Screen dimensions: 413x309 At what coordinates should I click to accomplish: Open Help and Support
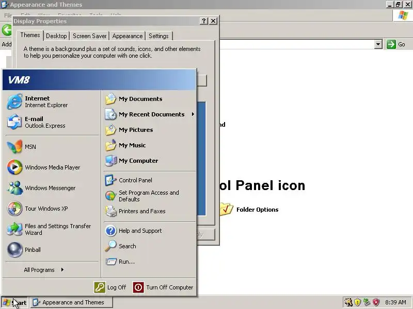150,231
